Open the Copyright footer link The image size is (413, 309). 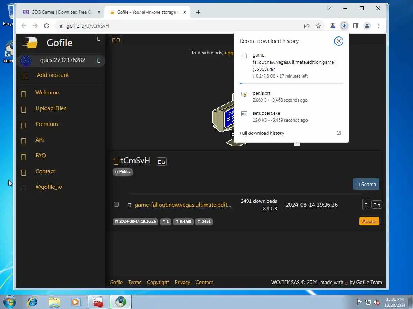(x=158, y=282)
